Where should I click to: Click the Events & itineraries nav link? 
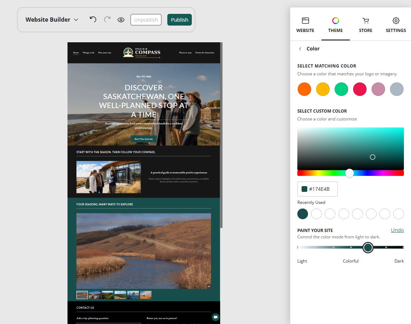pyautogui.click(x=205, y=53)
